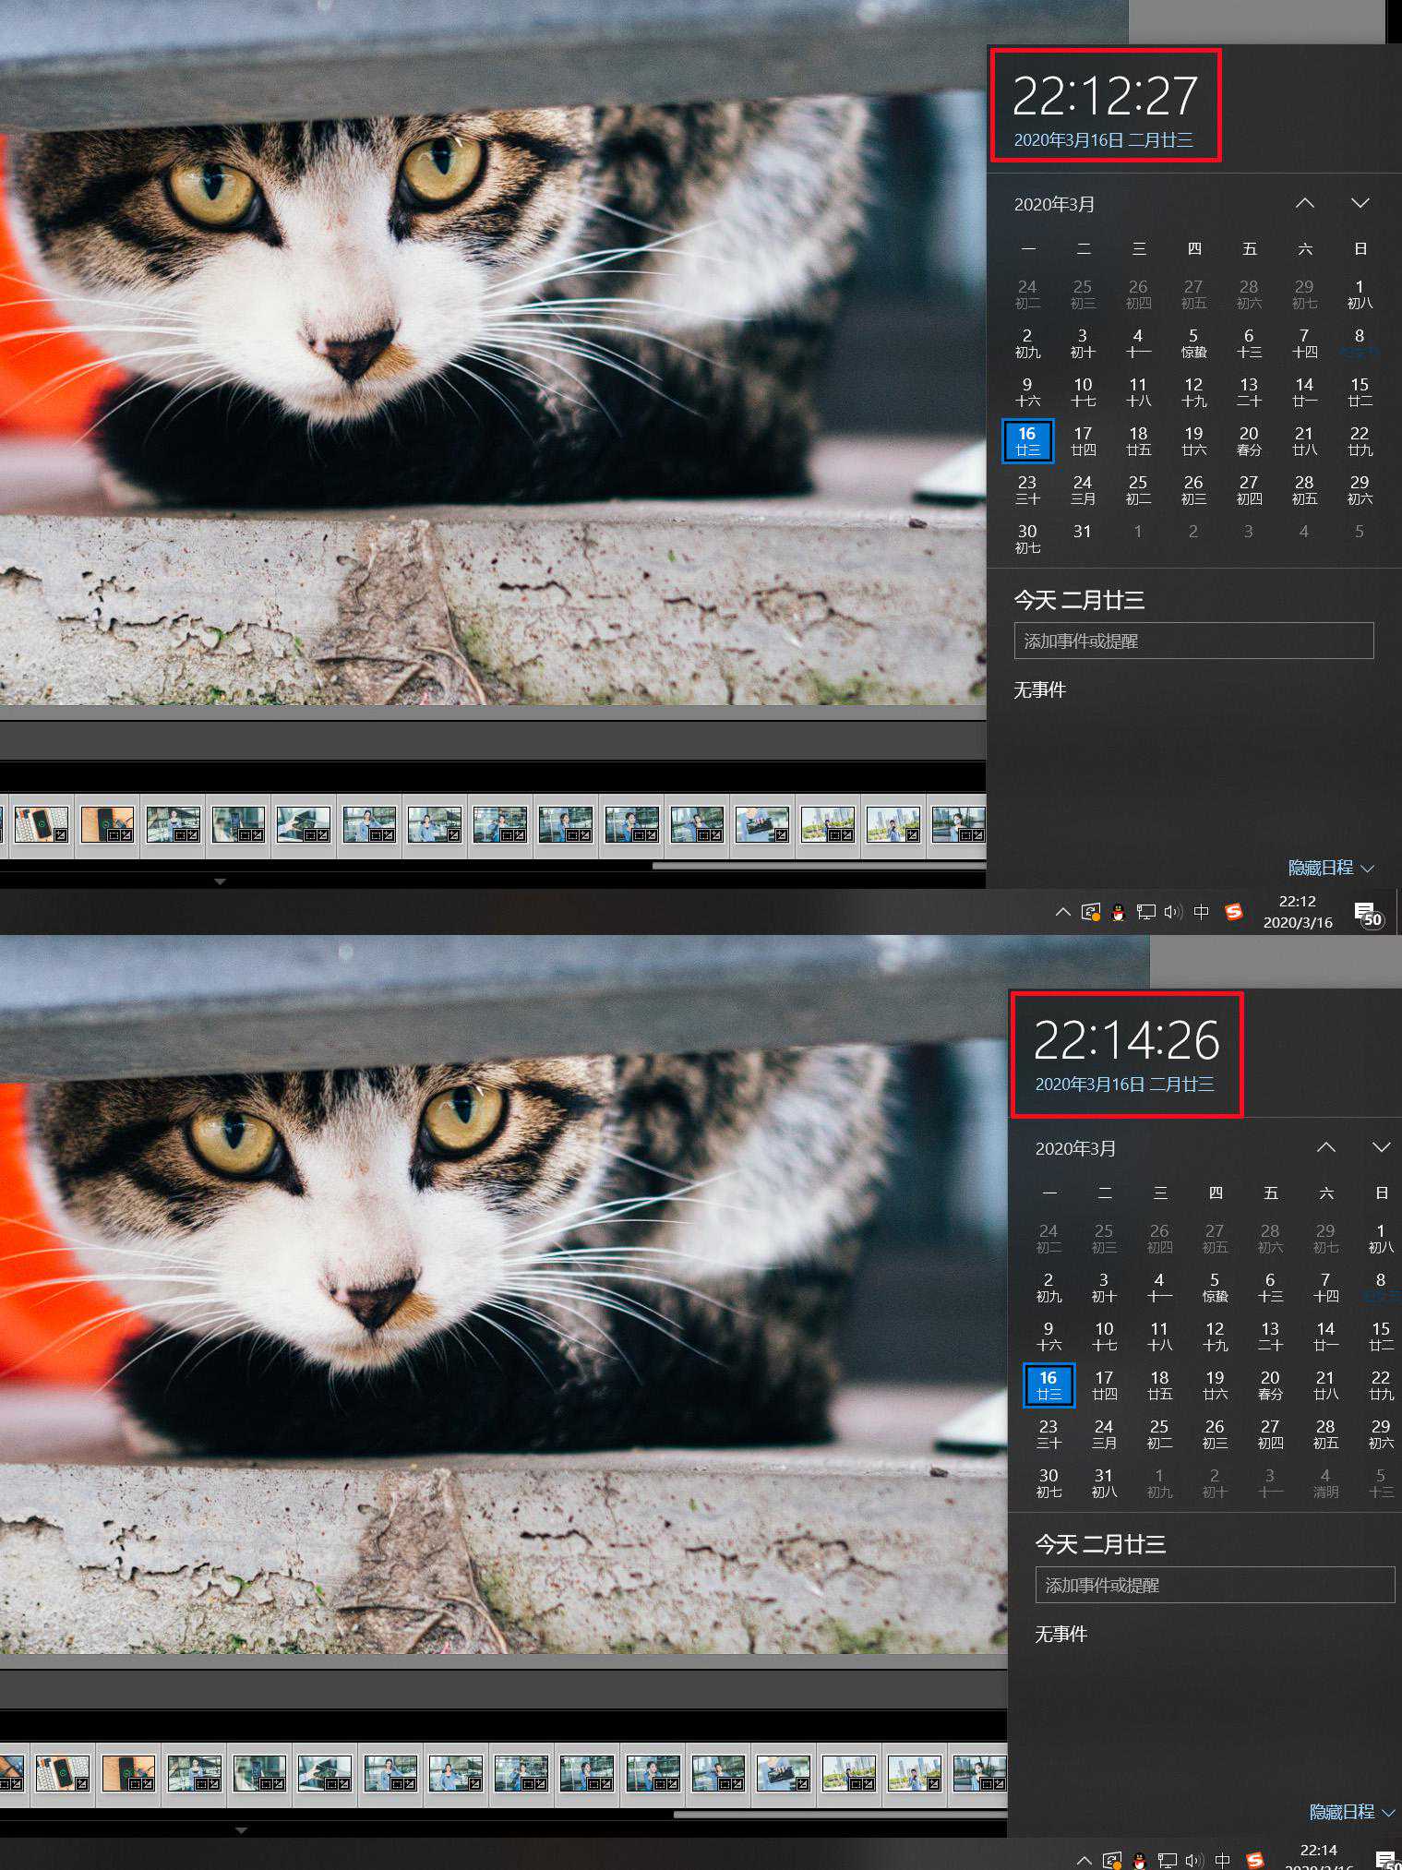
Task: Select 20 春分 in the 22:12:27 calendar
Action: pyautogui.click(x=1249, y=440)
